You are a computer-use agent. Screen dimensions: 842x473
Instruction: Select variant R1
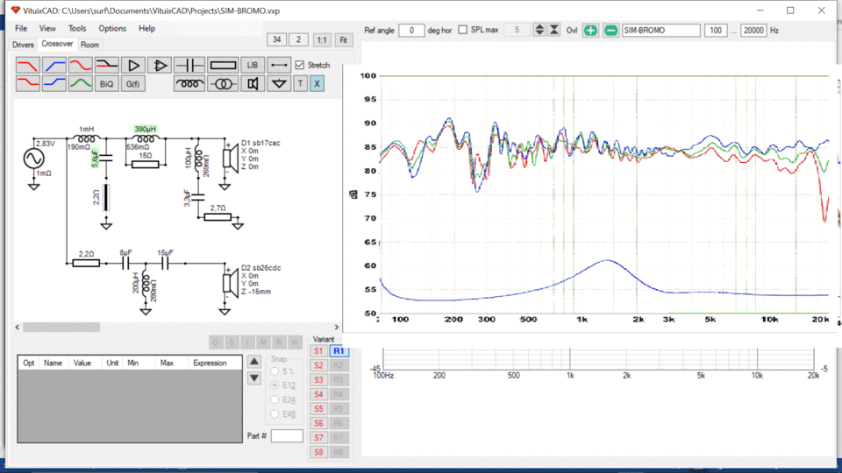pyautogui.click(x=339, y=350)
